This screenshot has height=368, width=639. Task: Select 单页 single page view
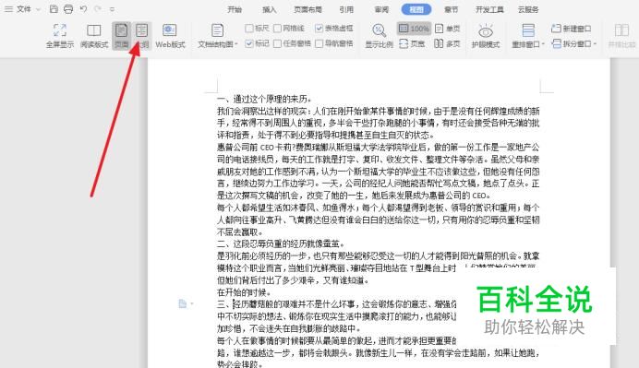pyautogui.click(x=448, y=28)
